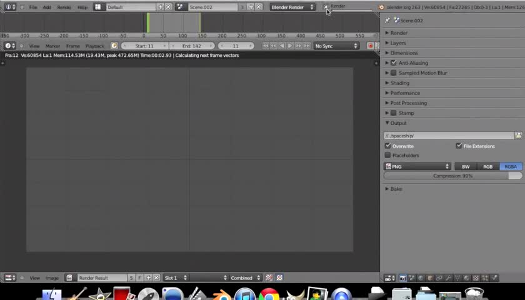
Task: Cancel the running render job
Action: [x=326, y=7]
